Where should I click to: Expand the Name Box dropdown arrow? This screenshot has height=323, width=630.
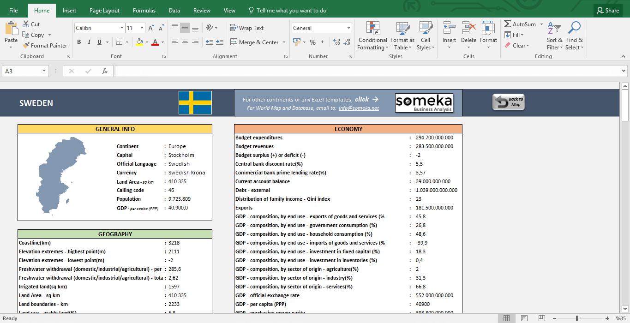[x=44, y=71]
